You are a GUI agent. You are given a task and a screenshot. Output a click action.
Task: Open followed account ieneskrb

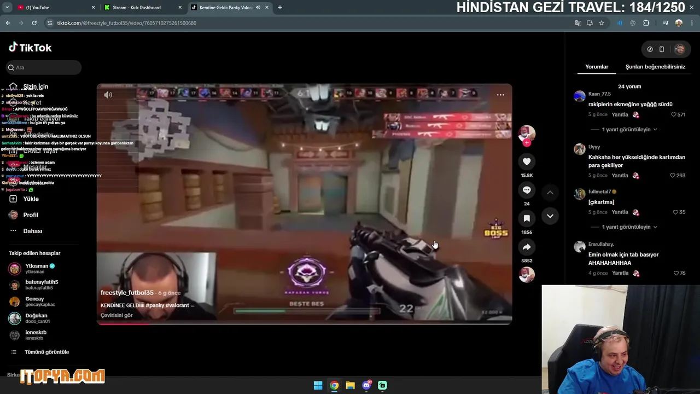click(28, 335)
